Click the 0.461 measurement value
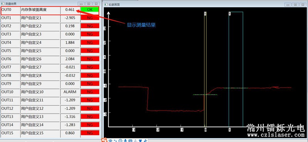 pyautogui.click(x=70, y=10)
